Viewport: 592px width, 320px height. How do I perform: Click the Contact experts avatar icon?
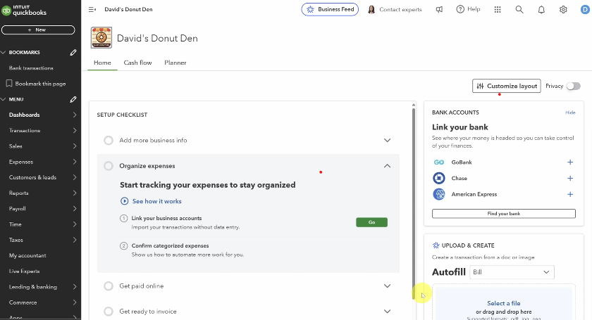click(371, 9)
